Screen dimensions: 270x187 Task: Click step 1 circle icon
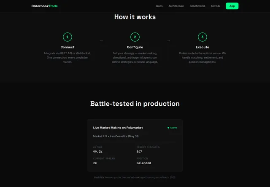67,37
